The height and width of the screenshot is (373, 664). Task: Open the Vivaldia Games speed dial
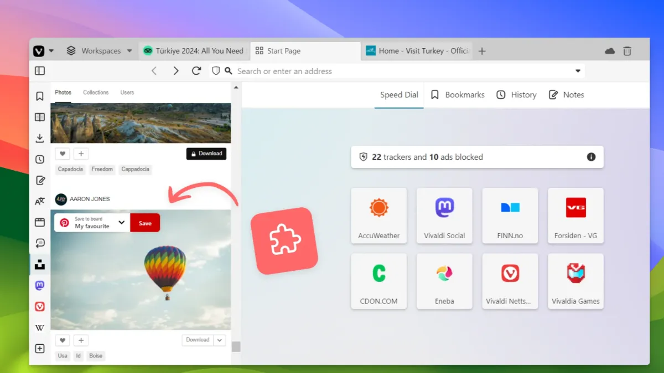(575, 281)
